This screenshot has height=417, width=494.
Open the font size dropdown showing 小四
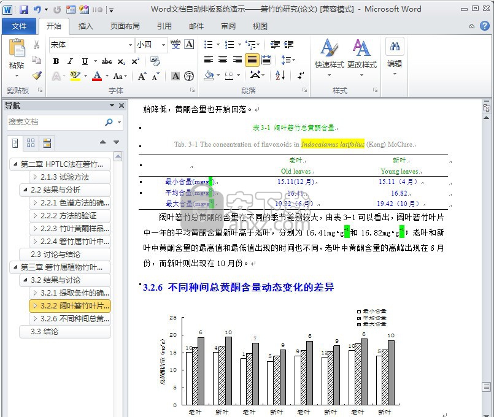(163, 45)
